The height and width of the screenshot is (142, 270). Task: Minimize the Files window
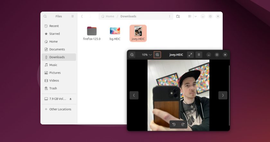pos(203,16)
